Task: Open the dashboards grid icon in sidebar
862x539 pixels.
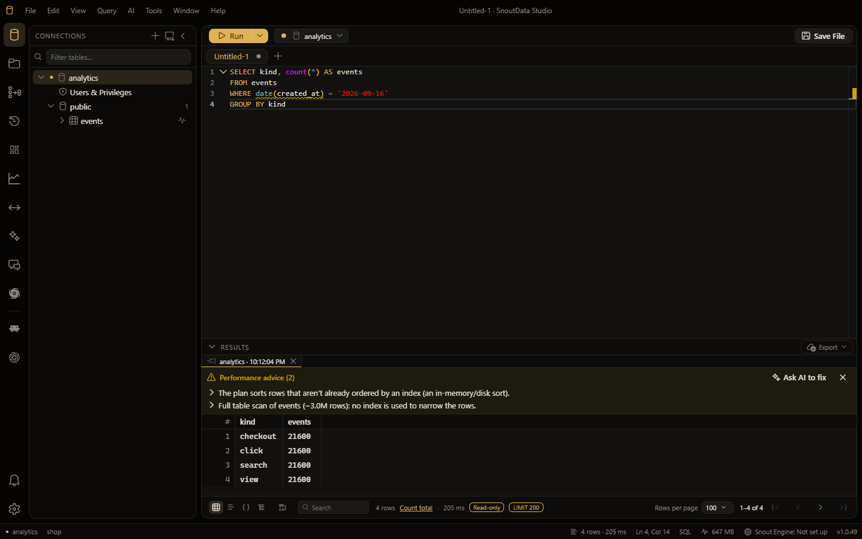Action: tap(14, 150)
